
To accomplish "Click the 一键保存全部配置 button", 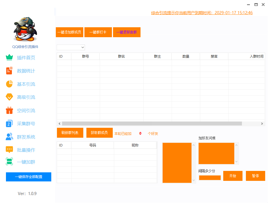I will [29, 177].
